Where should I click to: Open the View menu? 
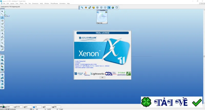[x=17, y=4]
